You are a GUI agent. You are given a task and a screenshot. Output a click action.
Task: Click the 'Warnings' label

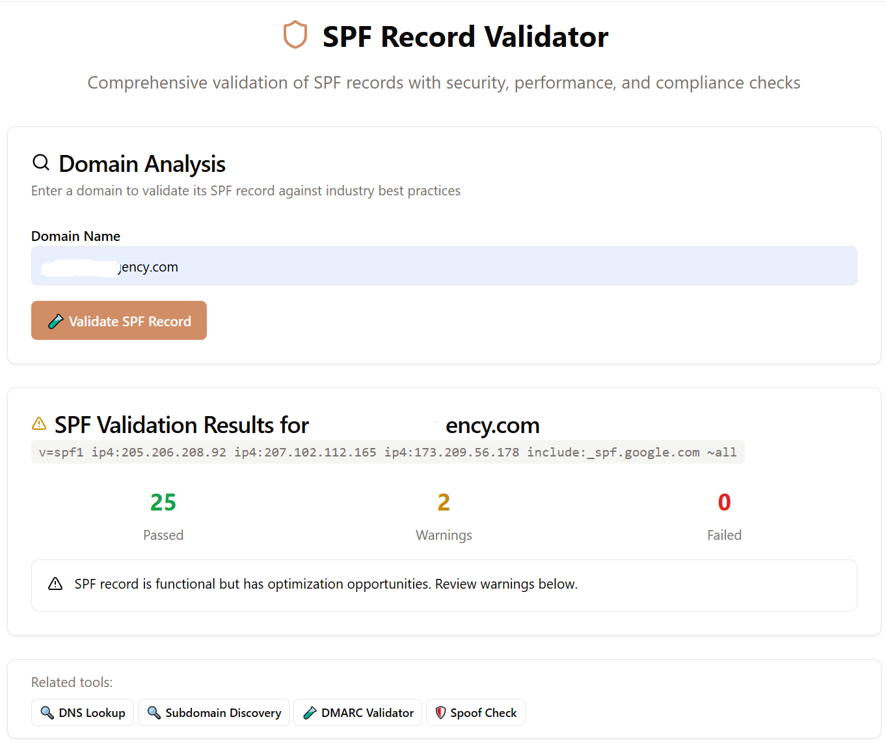tap(444, 535)
